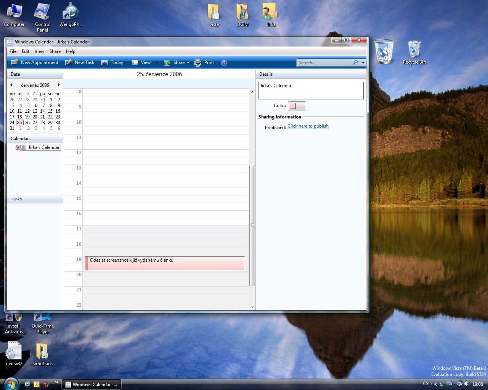Select the DCIM folder on desktop

(x=243, y=15)
